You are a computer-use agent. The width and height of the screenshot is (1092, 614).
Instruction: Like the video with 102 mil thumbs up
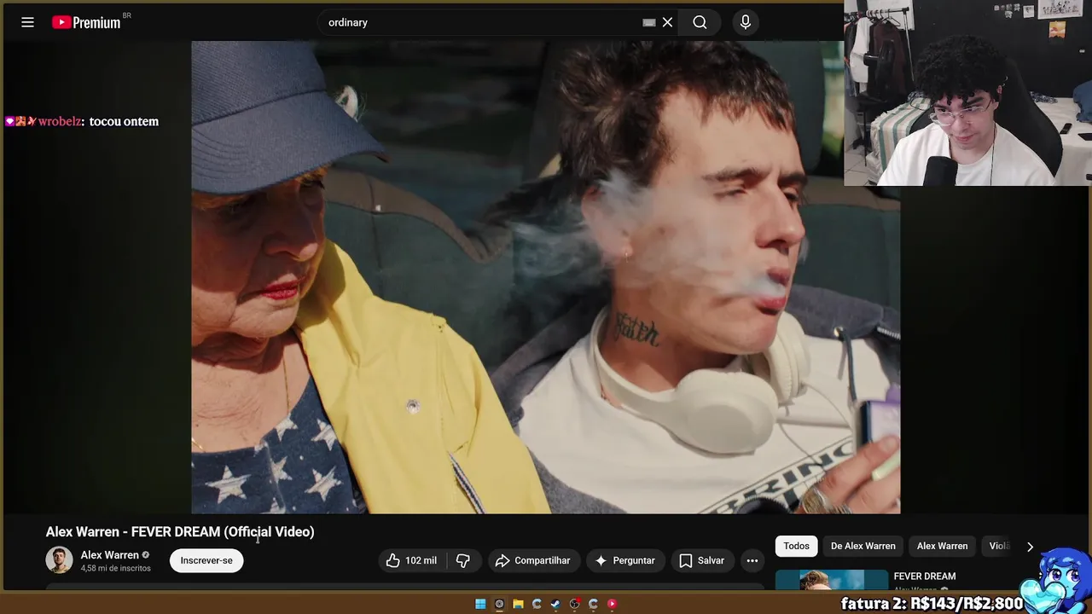[x=411, y=560]
